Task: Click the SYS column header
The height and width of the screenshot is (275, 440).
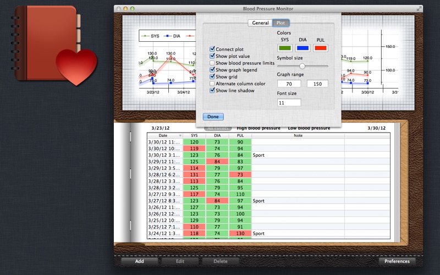Action: [194, 135]
